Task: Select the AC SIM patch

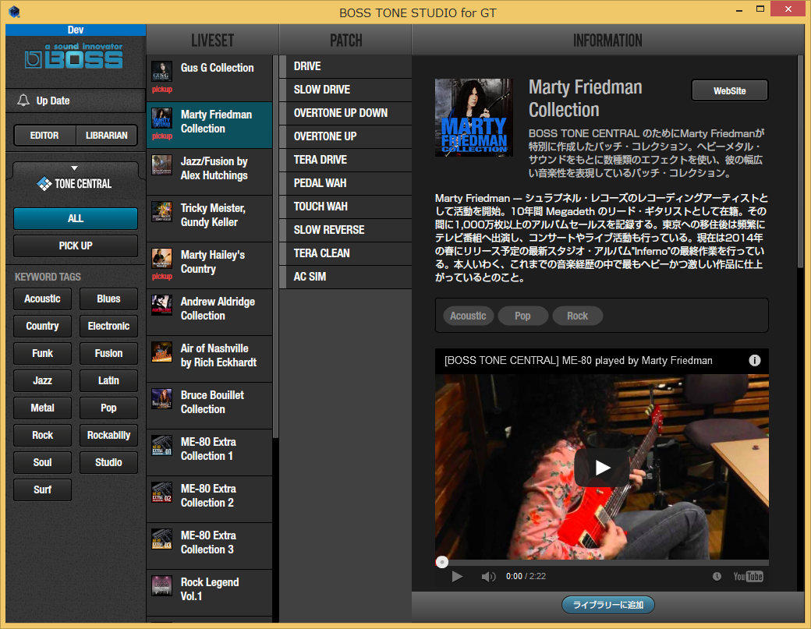Action: pyautogui.click(x=345, y=277)
